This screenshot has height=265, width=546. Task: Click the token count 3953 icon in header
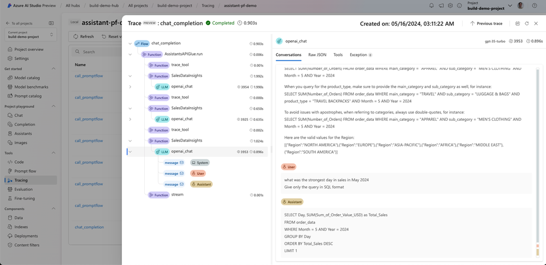coord(511,41)
